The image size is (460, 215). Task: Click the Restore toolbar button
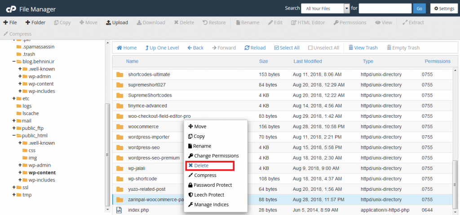pyautogui.click(x=214, y=22)
